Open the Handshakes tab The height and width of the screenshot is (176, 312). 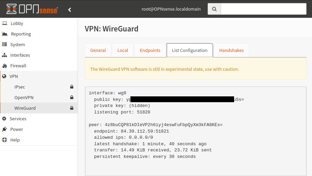point(231,50)
